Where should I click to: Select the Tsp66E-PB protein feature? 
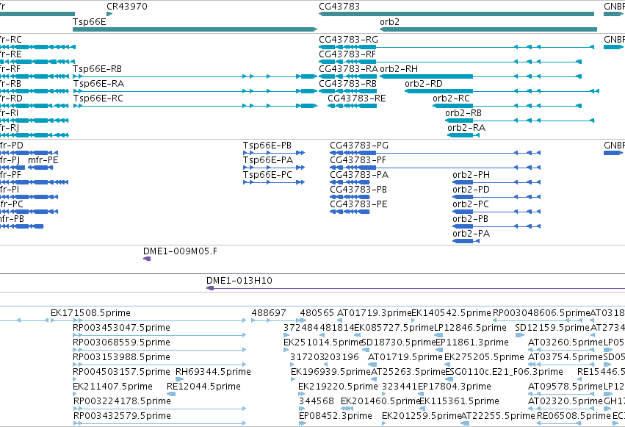tap(274, 153)
